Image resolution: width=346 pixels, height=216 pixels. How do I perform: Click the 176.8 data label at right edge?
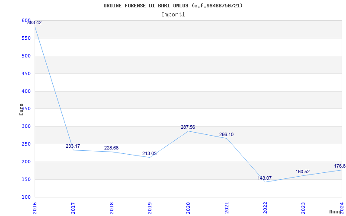(340, 166)
